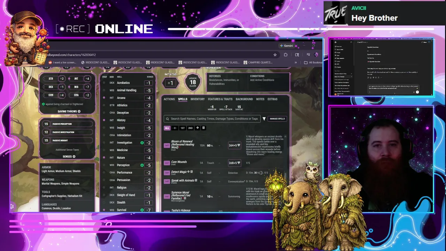Toggle Athletics proficiency dot
The width and height of the screenshot is (446, 251).
pos(104,105)
